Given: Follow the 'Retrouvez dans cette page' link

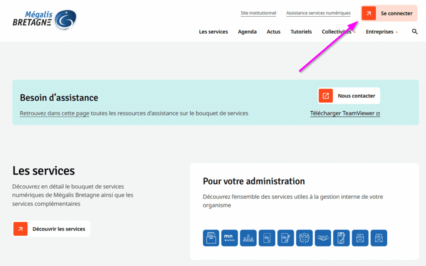Looking at the screenshot, I should pos(54,113).
